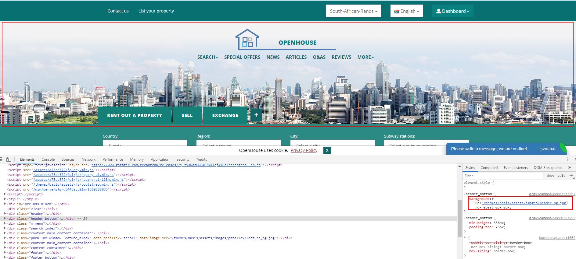Click the box-sizing: border-box declaration
576x259 pixels.
492,251
